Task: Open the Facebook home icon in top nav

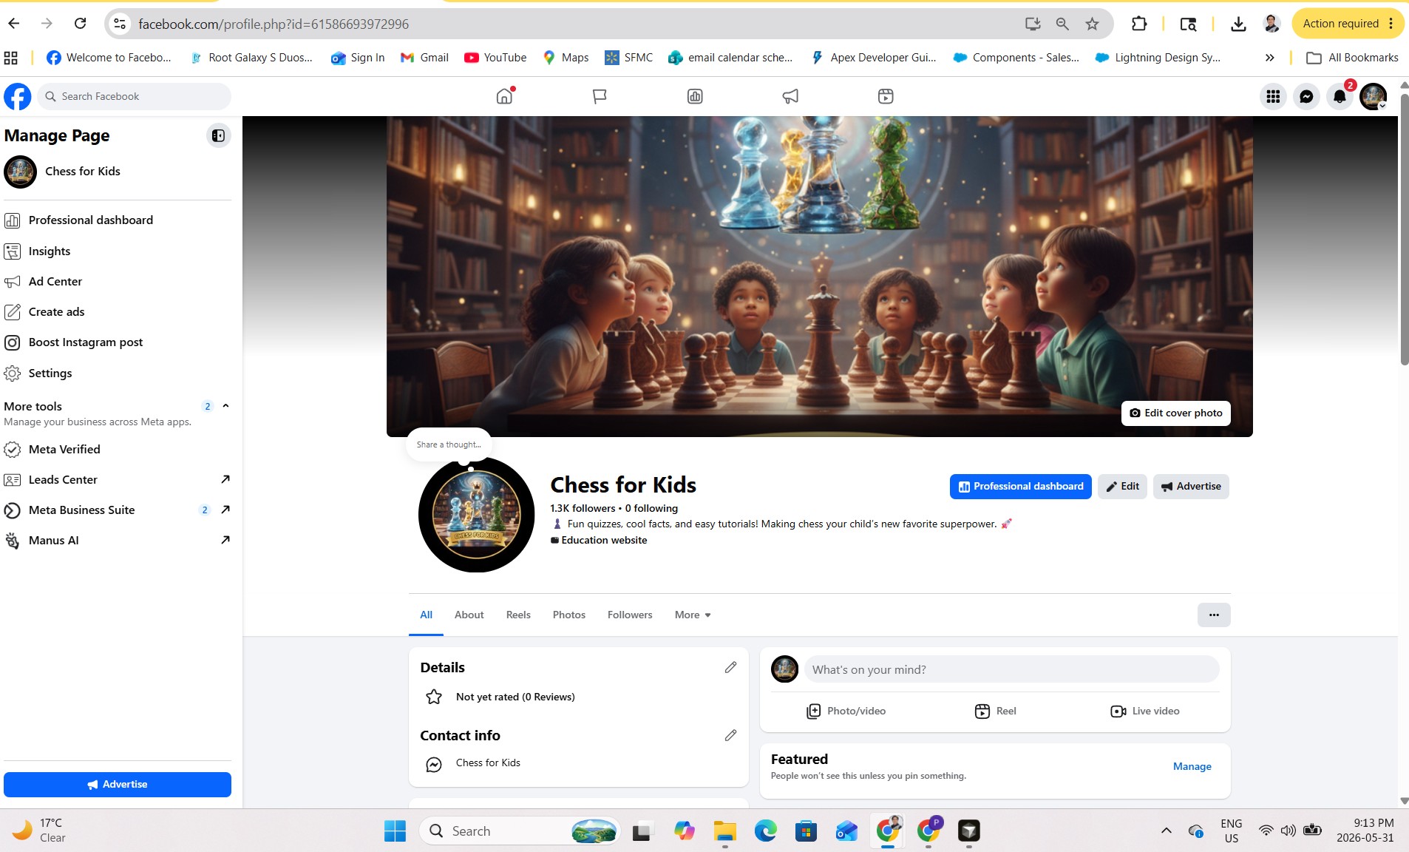Action: 504,96
